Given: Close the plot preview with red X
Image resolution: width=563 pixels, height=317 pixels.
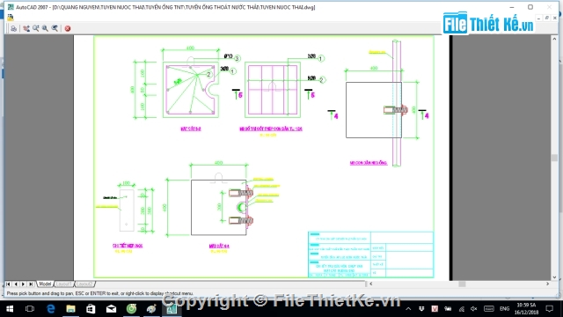Looking at the screenshot, I should (x=68, y=28).
